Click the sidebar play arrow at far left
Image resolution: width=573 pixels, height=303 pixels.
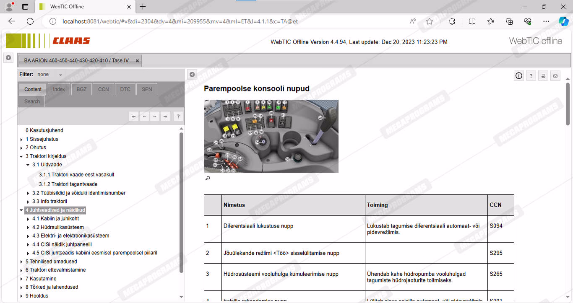pyautogui.click(x=8, y=58)
